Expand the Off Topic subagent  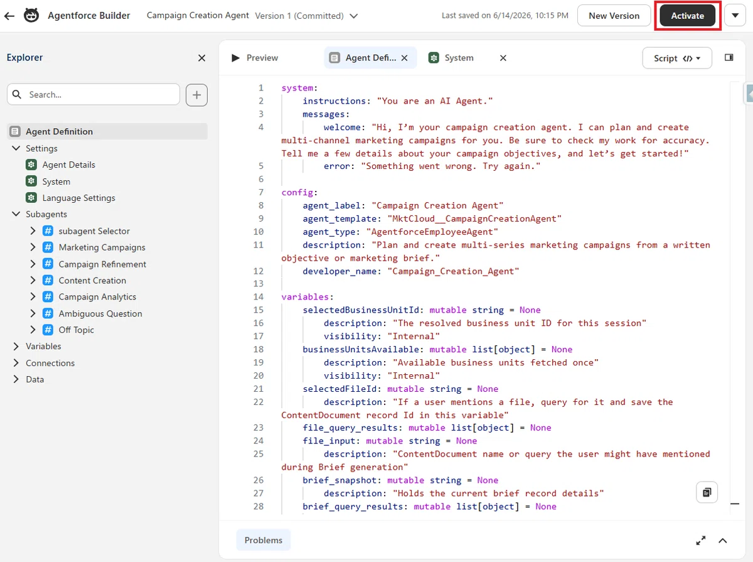33,330
